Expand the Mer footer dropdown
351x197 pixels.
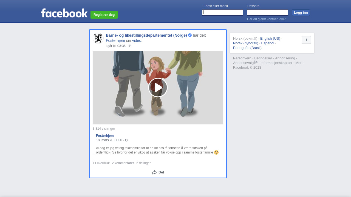coord(299,63)
